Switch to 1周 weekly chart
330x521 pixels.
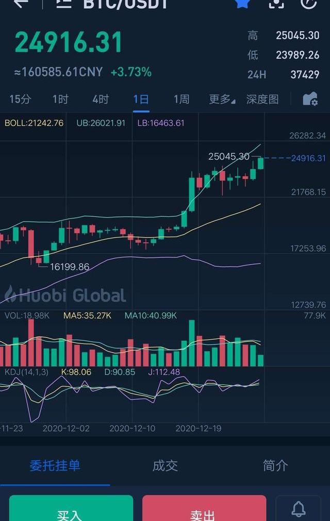coord(181,99)
